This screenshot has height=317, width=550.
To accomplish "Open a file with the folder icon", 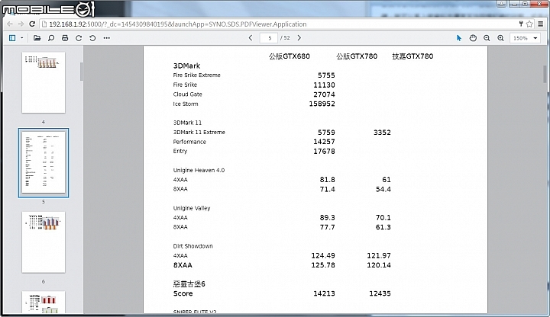I will pyautogui.click(x=37, y=38).
